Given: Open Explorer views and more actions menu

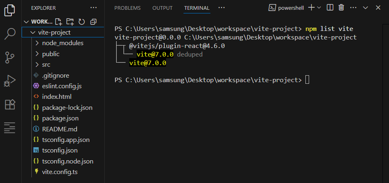Looking at the screenshot, I should [93, 8].
